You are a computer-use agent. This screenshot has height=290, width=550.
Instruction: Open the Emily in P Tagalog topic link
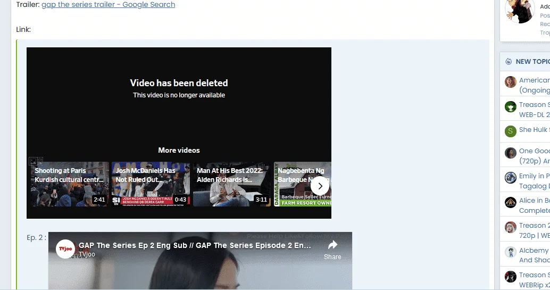(x=535, y=181)
